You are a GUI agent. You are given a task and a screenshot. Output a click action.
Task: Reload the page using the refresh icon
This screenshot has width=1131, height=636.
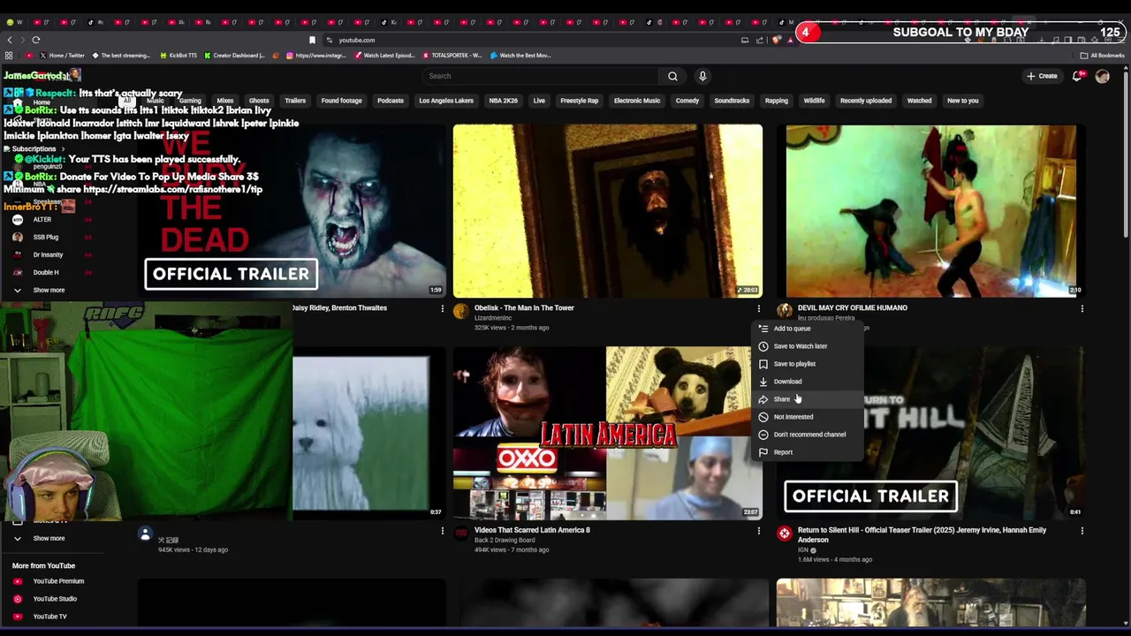36,40
